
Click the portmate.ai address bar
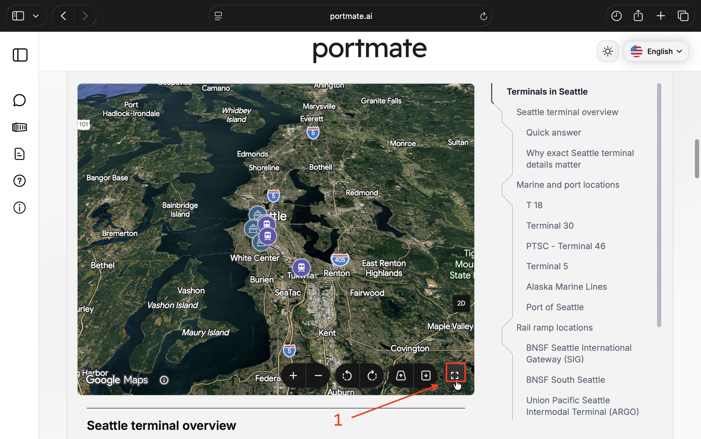click(x=350, y=16)
